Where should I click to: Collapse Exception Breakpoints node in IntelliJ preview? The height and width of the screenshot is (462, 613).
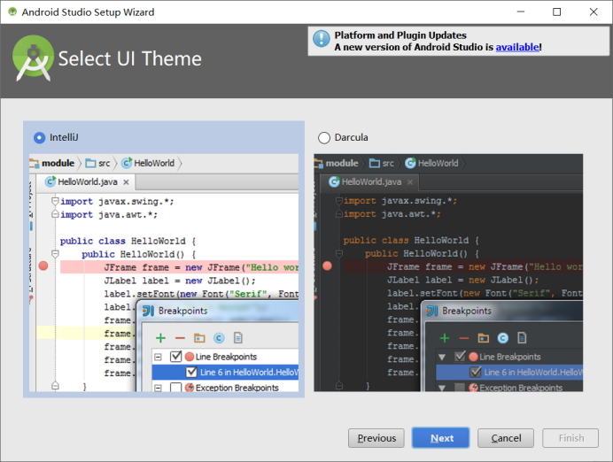tap(158, 388)
